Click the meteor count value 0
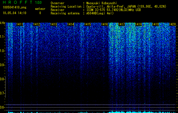 coord(40,13)
